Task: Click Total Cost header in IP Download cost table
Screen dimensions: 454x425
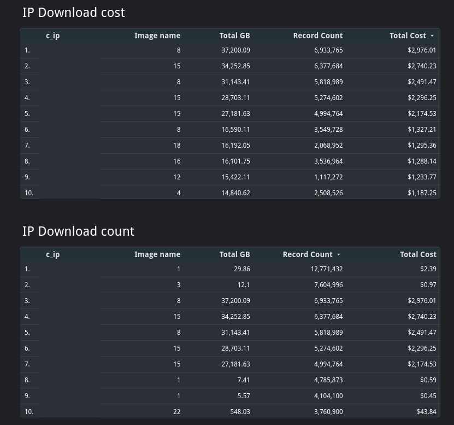Action: click(408, 36)
